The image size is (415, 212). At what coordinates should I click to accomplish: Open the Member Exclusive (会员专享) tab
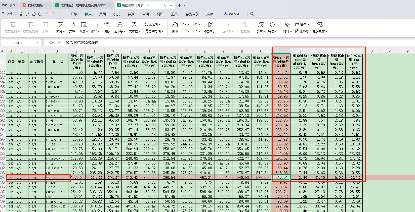coord(192,14)
